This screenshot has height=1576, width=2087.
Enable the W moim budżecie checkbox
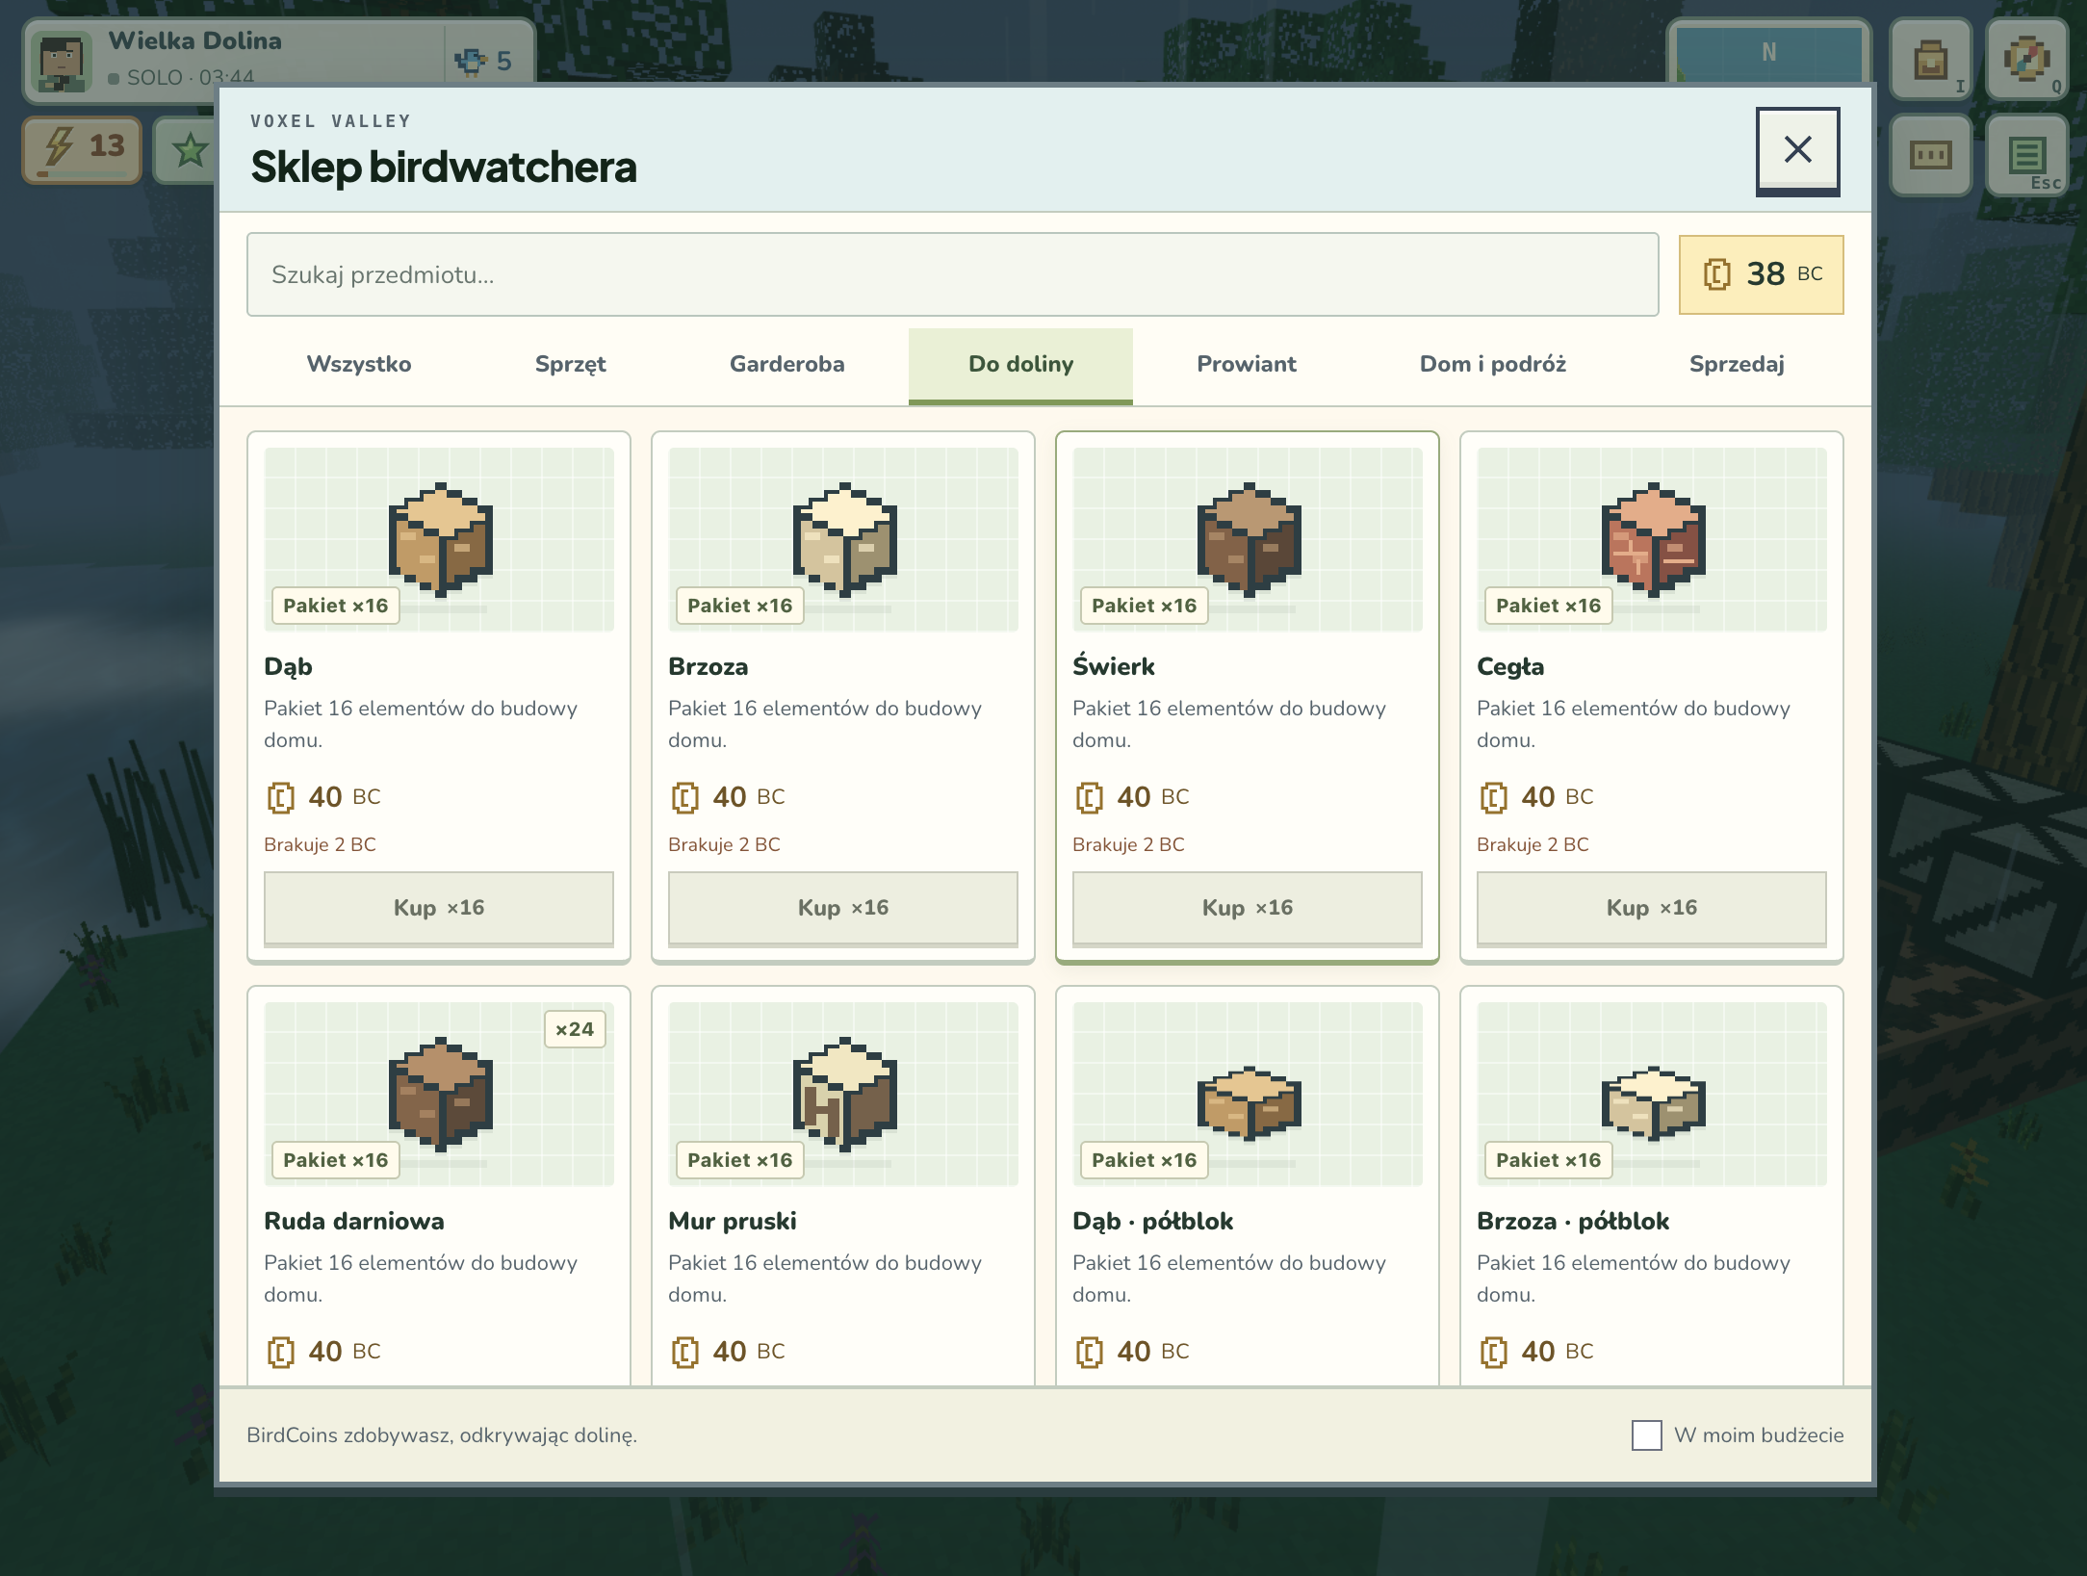(1647, 1435)
